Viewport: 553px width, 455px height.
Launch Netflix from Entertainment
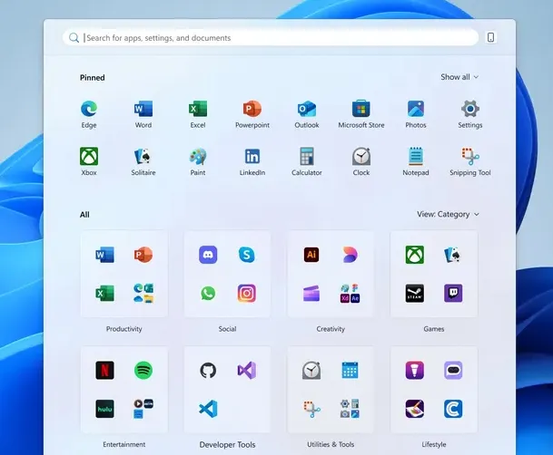click(104, 370)
